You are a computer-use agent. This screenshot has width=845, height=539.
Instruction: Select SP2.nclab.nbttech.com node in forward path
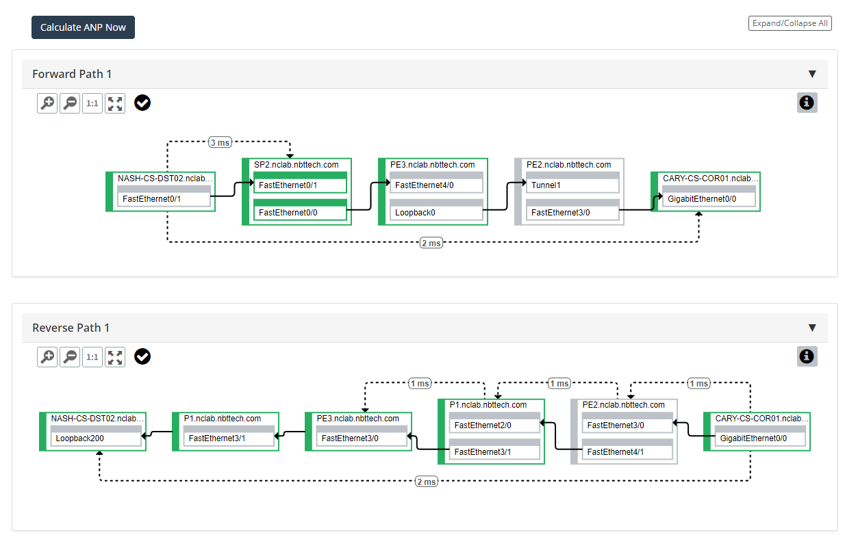point(296,165)
